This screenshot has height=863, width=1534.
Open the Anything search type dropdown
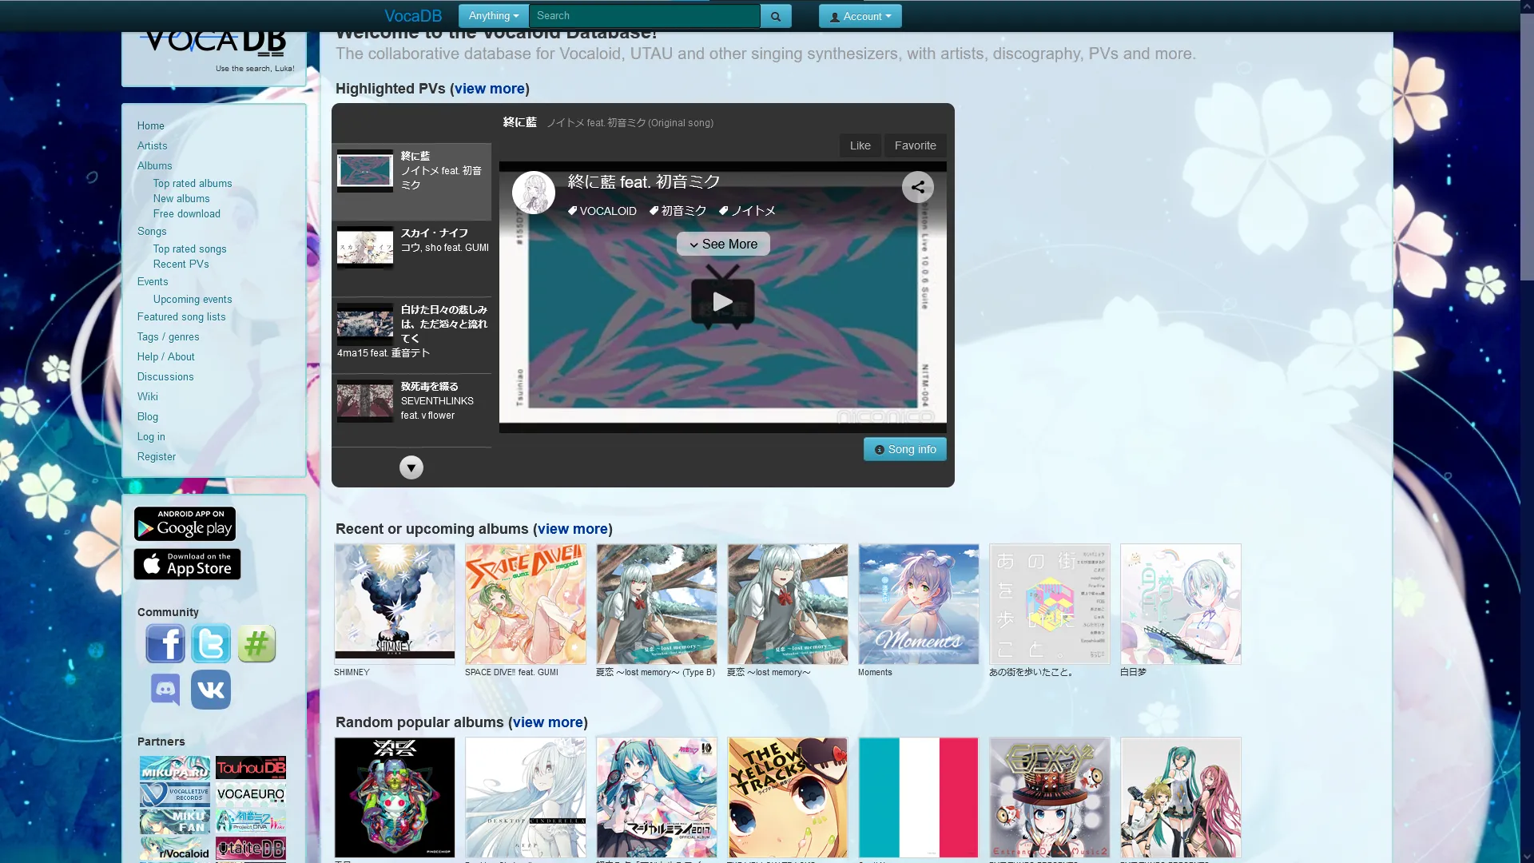tap(493, 16)
